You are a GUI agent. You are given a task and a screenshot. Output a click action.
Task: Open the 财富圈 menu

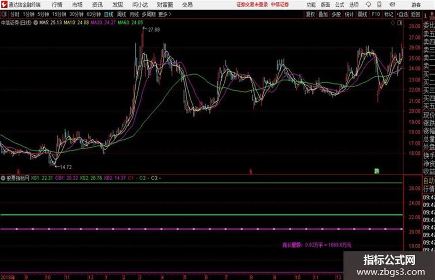[x=165, y=5]
